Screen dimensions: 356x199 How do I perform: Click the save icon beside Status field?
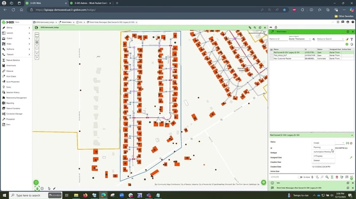(347, 143)
